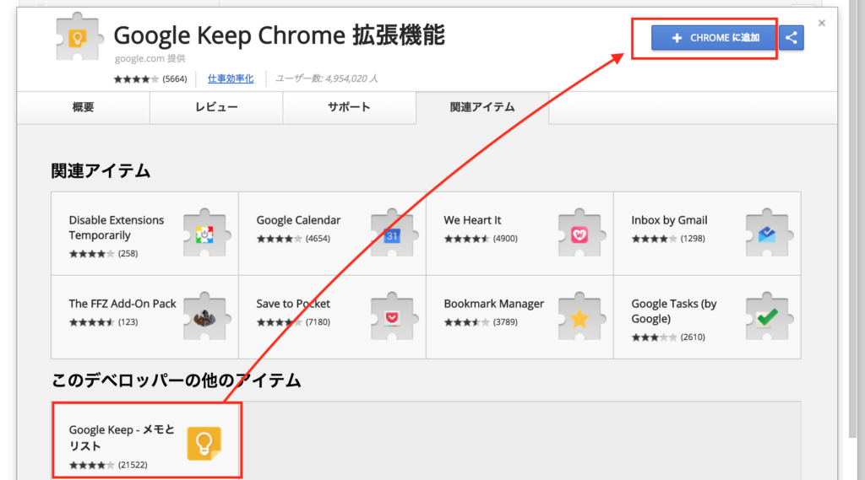Click the Inbox by Gmail rating (1298)

pyautogui.click(x=668, y=239)
